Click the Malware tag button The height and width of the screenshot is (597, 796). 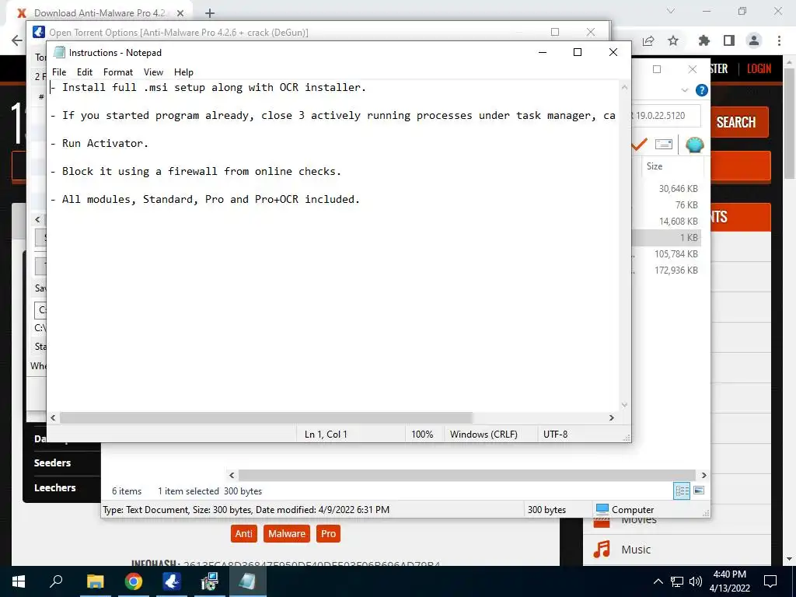[287, 533]
